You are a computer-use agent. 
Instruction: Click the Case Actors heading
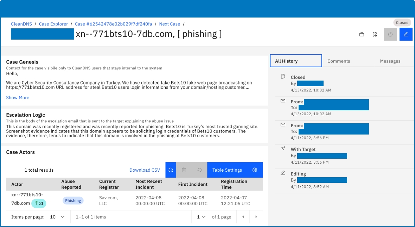[x=20, y=152]
